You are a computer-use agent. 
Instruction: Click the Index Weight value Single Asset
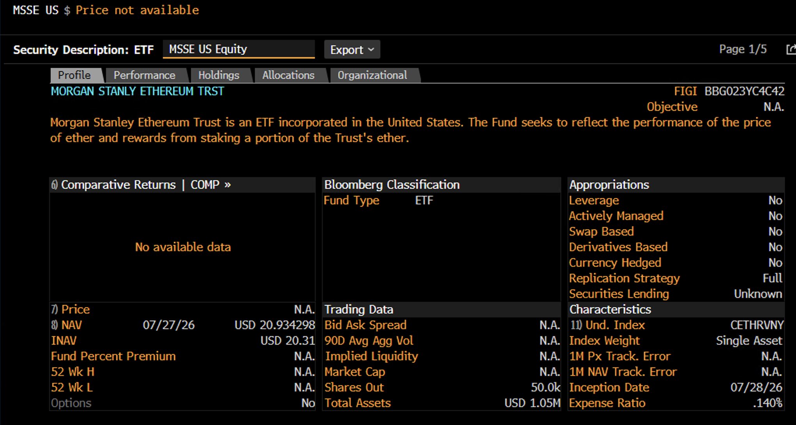point(749,340)
